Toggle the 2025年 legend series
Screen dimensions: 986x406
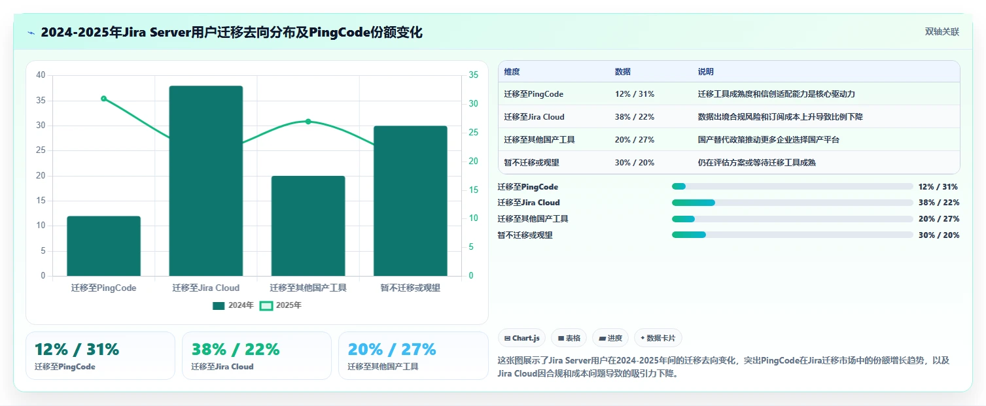pyautogui.click(x=281, y=305)
